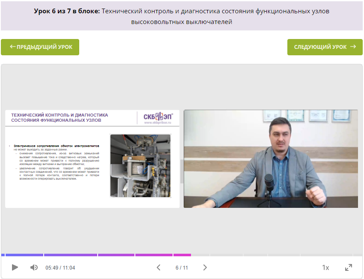This screenshot has width=364, height=279.
Task: Advance to next slide with right chevron
Action: point(205,267)
